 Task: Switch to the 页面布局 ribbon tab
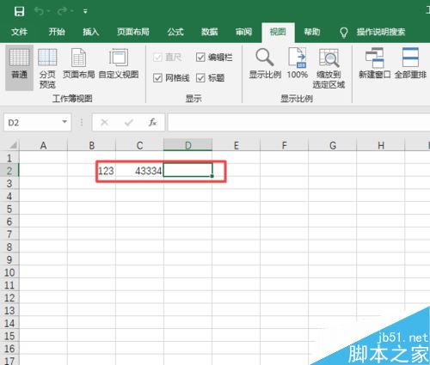(x=133, y=32)
